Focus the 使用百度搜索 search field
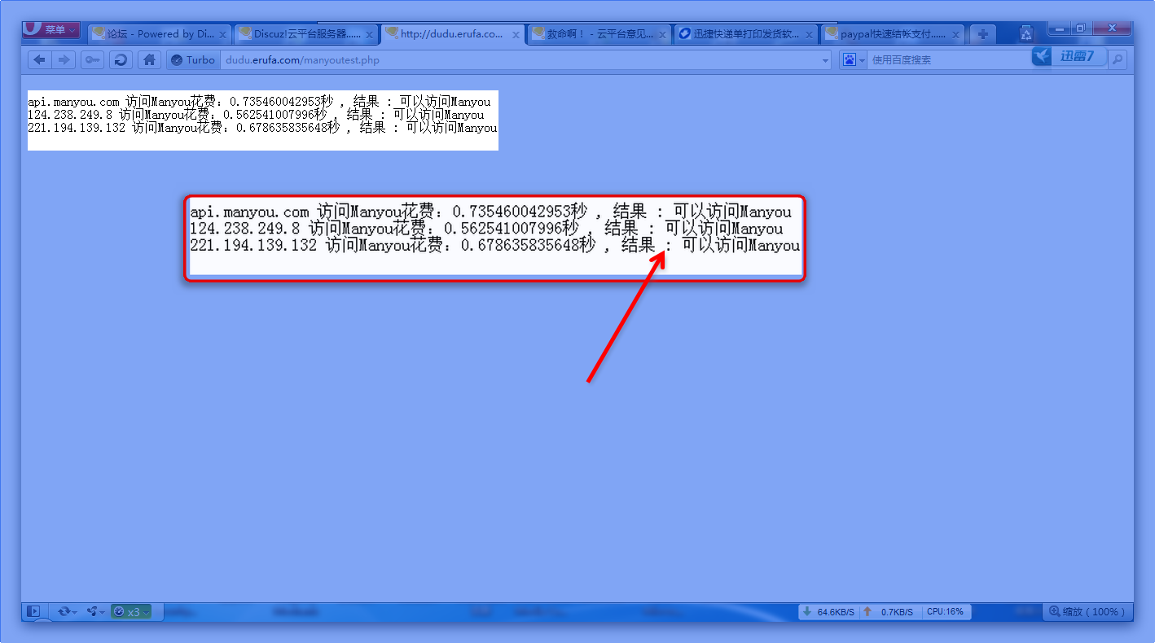This screenshot has height=643, width=1155. (x=949, y=60)
